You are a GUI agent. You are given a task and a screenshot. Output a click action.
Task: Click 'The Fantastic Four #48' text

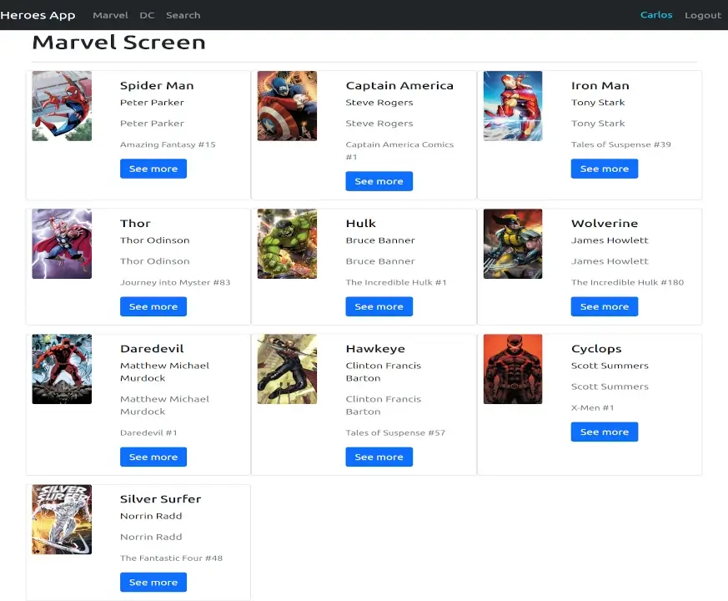[171, 558]
